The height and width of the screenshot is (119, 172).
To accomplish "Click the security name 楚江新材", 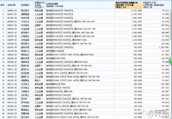I will tap(25, 117).
